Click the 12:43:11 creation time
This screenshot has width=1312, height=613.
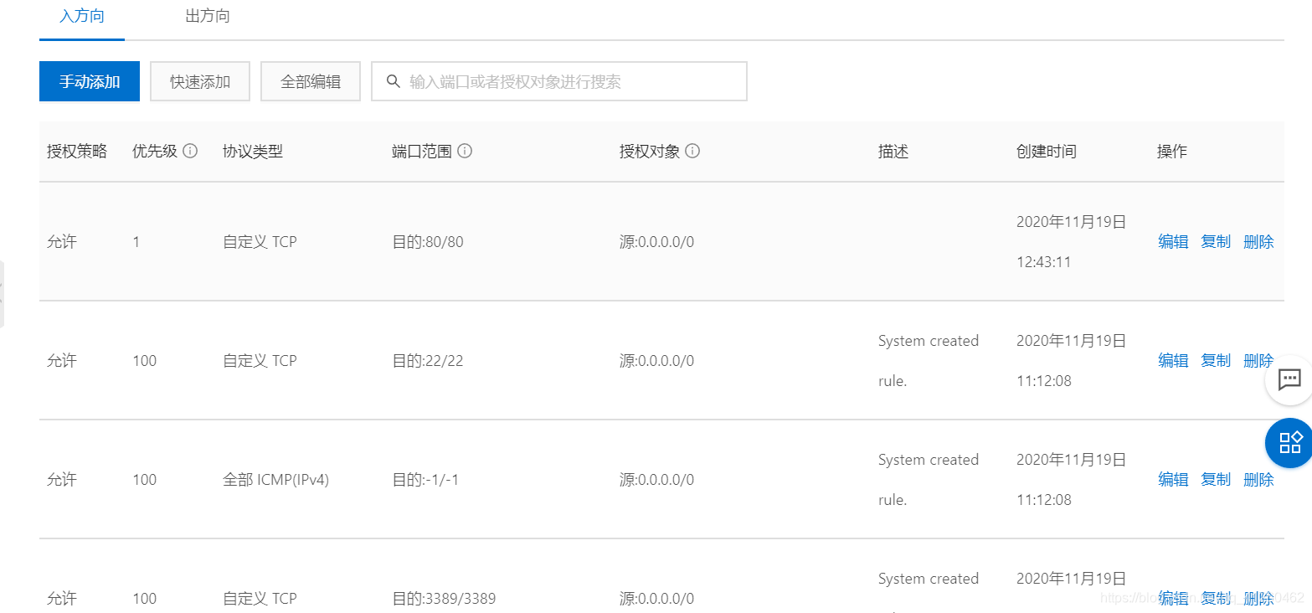(1044, 262)
